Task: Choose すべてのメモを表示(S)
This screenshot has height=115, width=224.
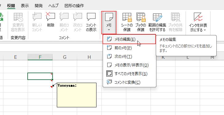Action: 129,74
